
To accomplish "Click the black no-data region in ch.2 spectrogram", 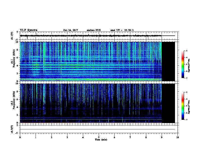I will point(168,103).
